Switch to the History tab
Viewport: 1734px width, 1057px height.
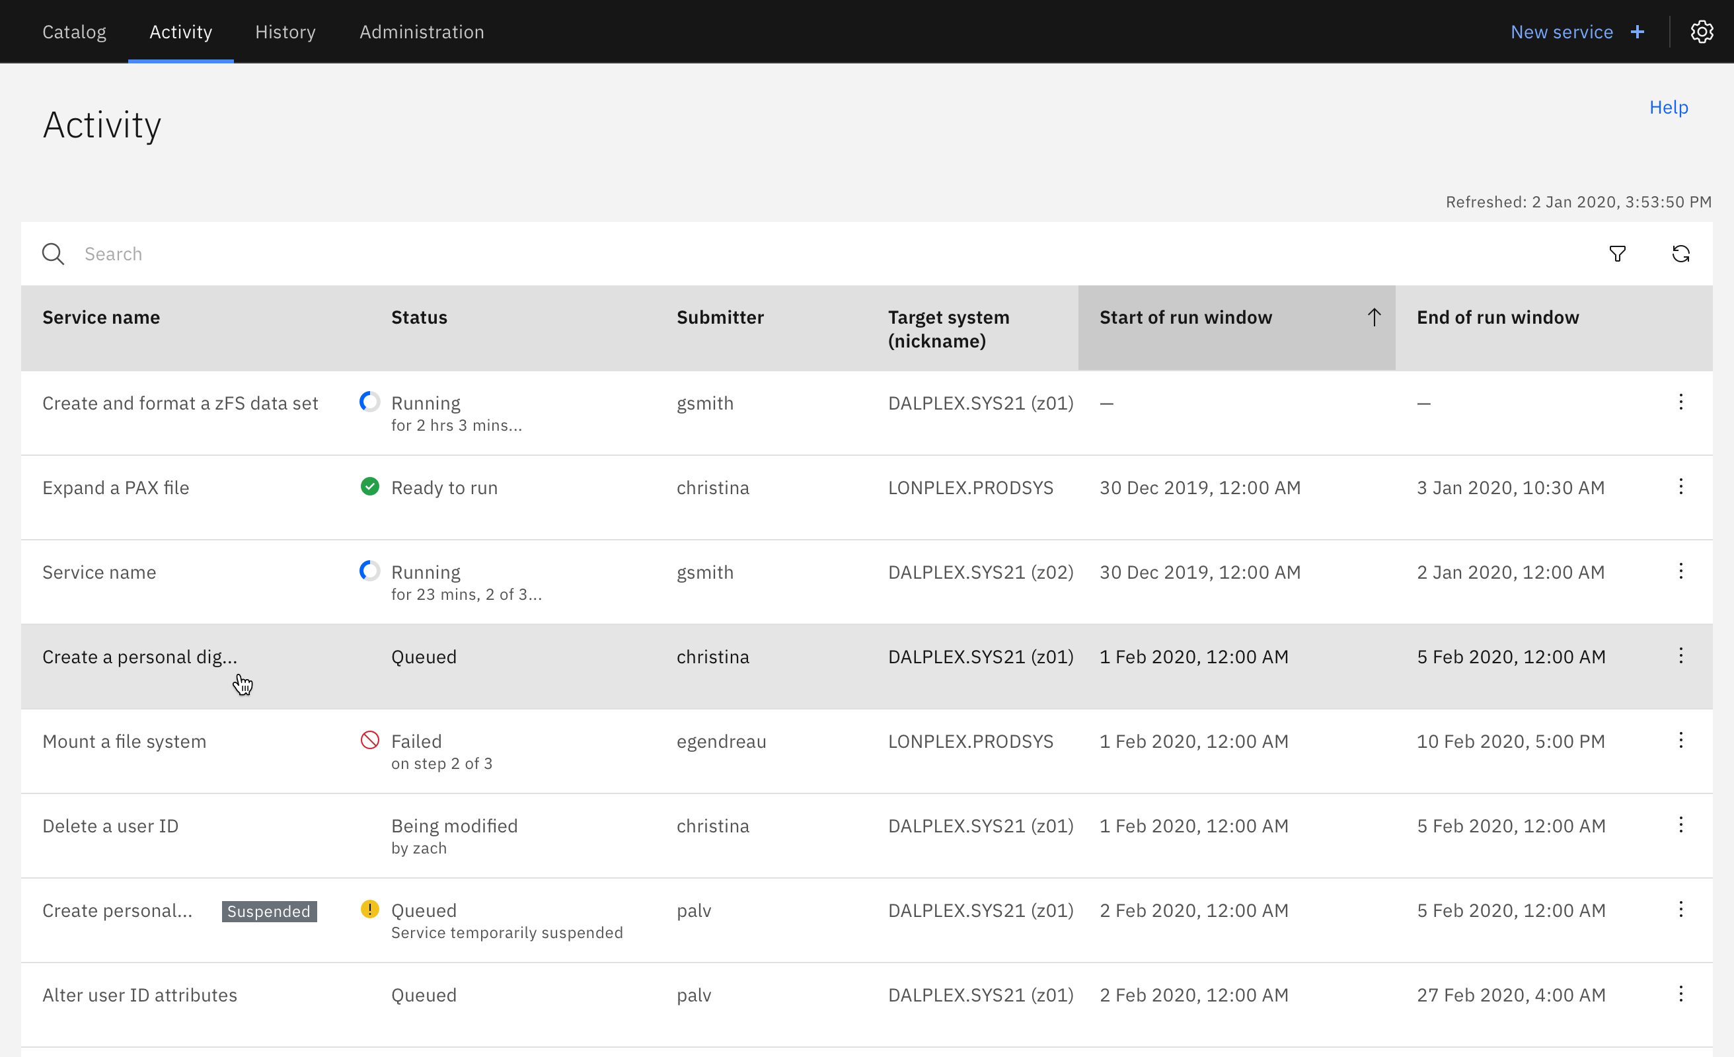(285, 32)
